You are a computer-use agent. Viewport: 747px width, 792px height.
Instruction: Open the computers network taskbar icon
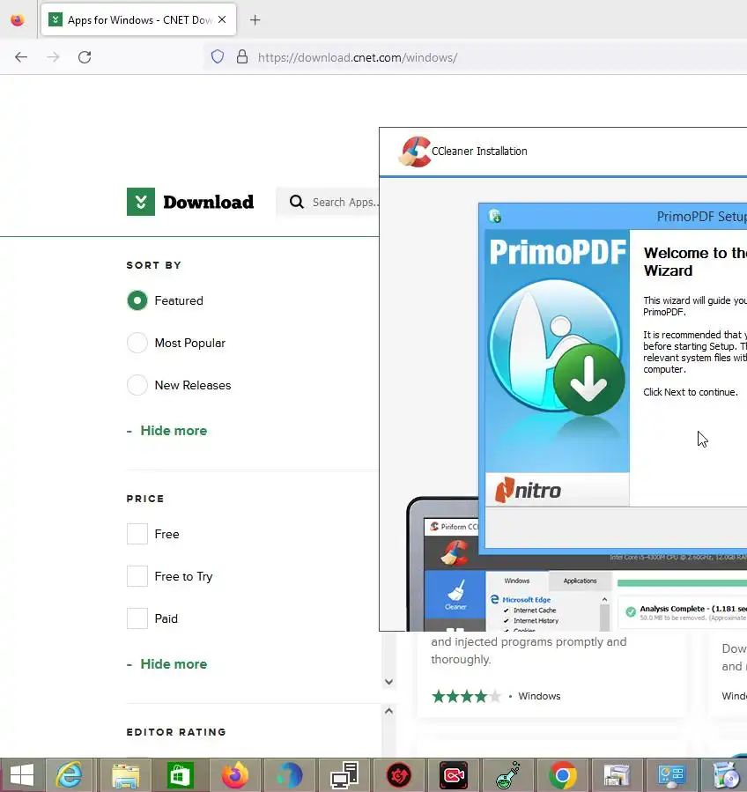pos(344,775)
